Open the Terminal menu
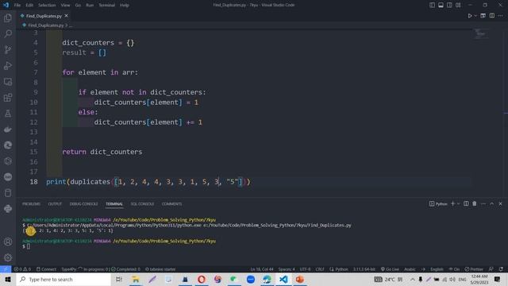The width and height of the screenshot is (508, 286). click(106, 5)
